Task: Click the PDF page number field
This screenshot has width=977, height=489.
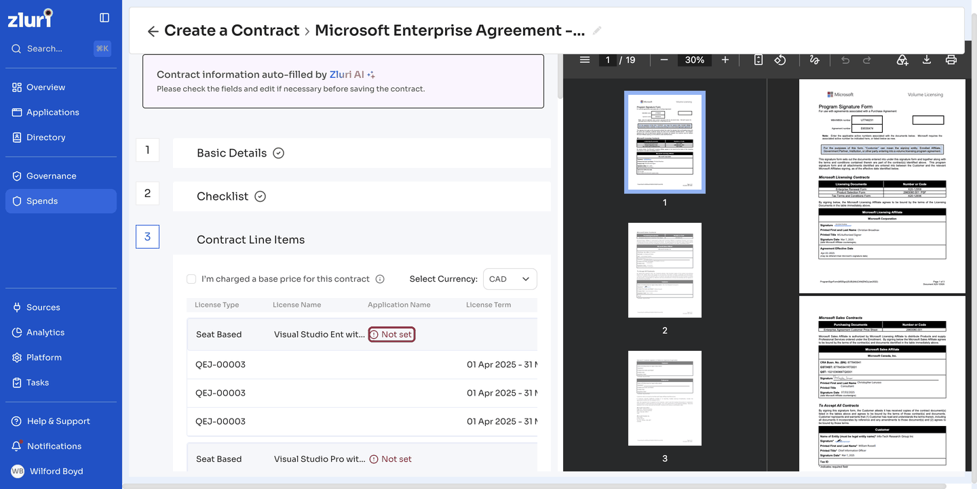Action: [x=607, y=60]
